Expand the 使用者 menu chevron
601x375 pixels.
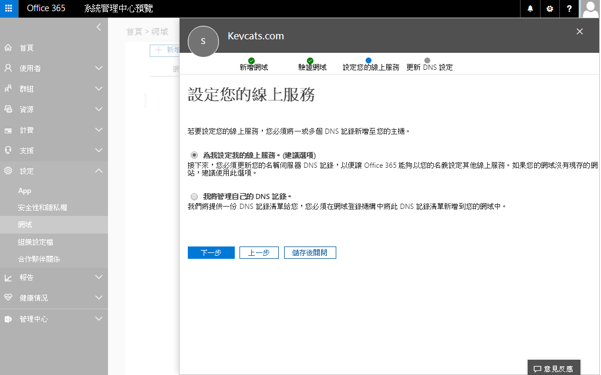click(99, 68)
